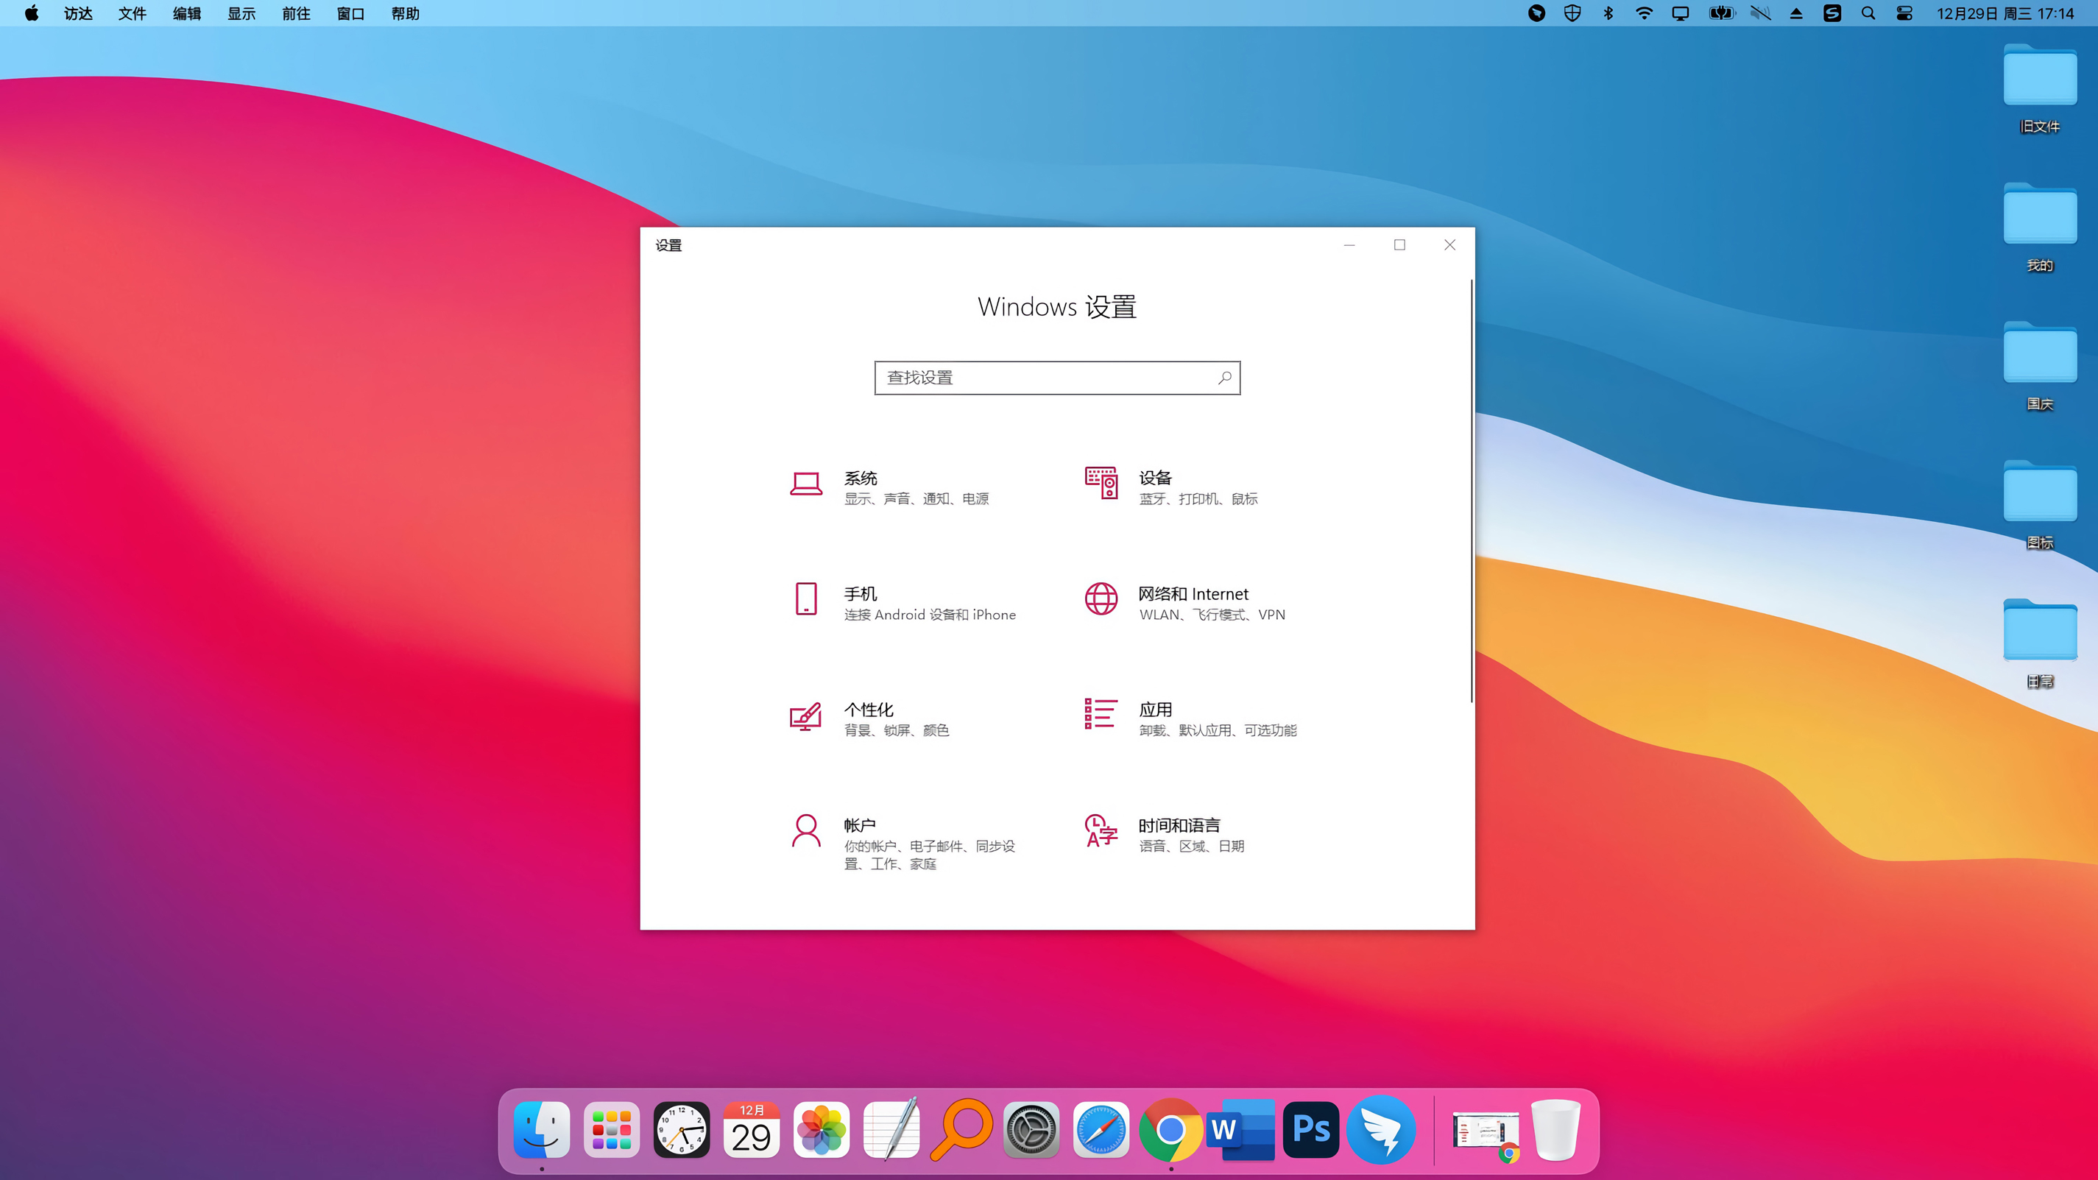The height and width of the screenshot is (1180, 2098).
Task: Open System Preferences from the Dock
Action: coord(1031,1129)
